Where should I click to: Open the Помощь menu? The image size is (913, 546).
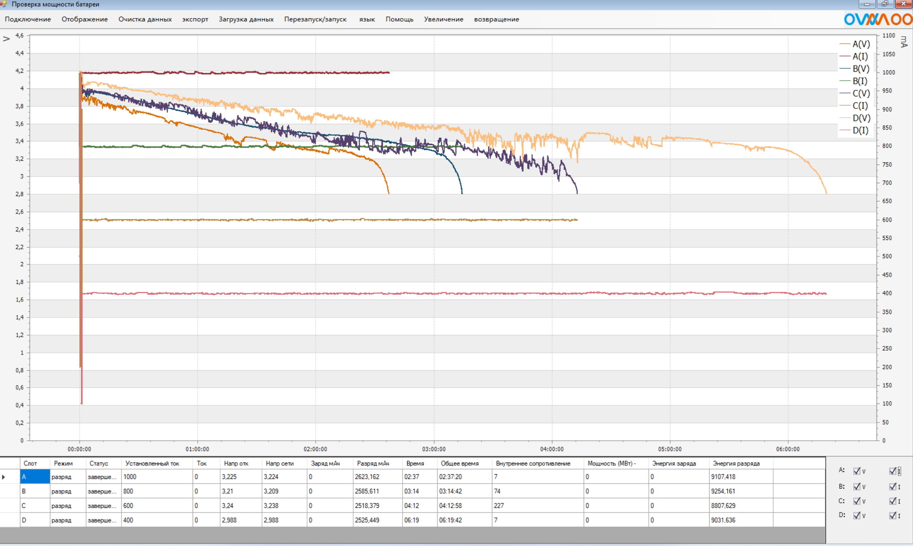(399, 19)
